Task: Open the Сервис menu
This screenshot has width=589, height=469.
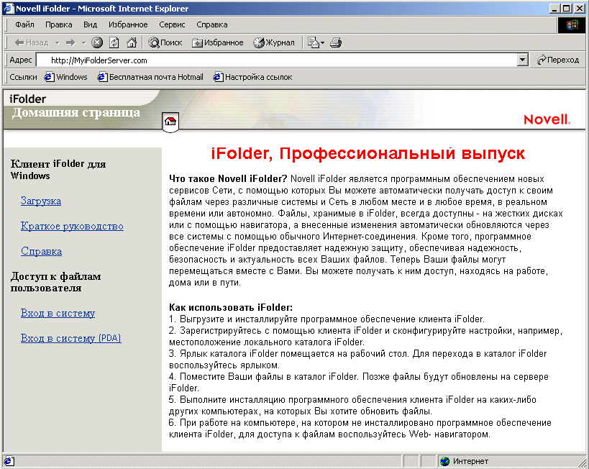Action: [172, 24]
